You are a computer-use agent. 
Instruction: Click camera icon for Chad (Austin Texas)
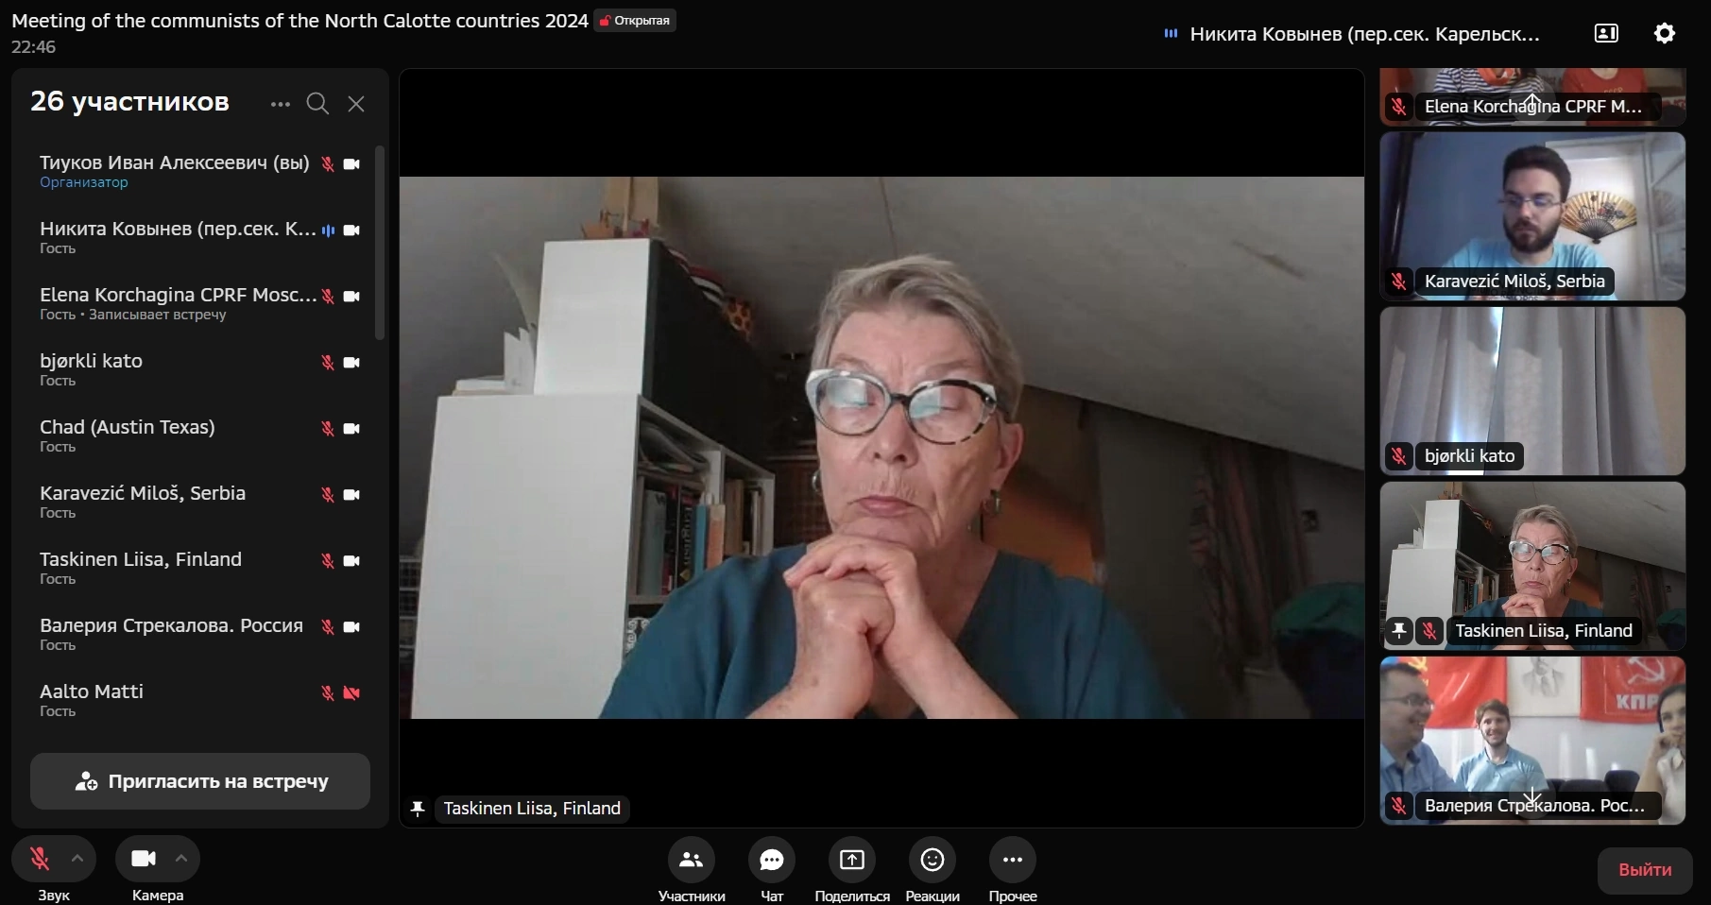pos(351,429)
